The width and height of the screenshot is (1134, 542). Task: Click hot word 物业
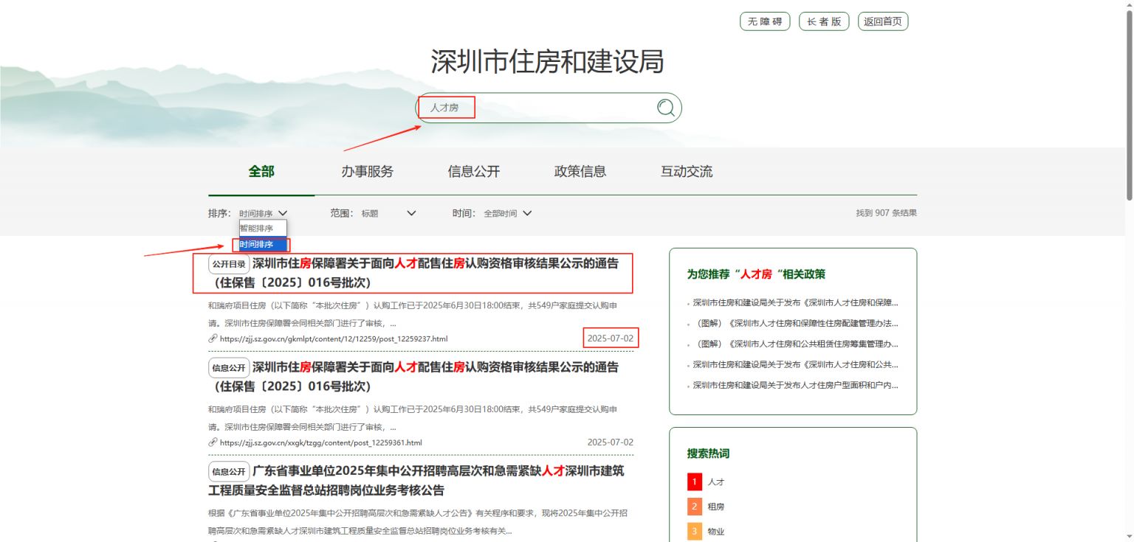coord(716,532)
